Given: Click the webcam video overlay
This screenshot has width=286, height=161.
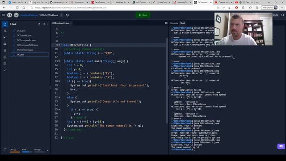Looking at the screenshot, I should click(244, 29).
